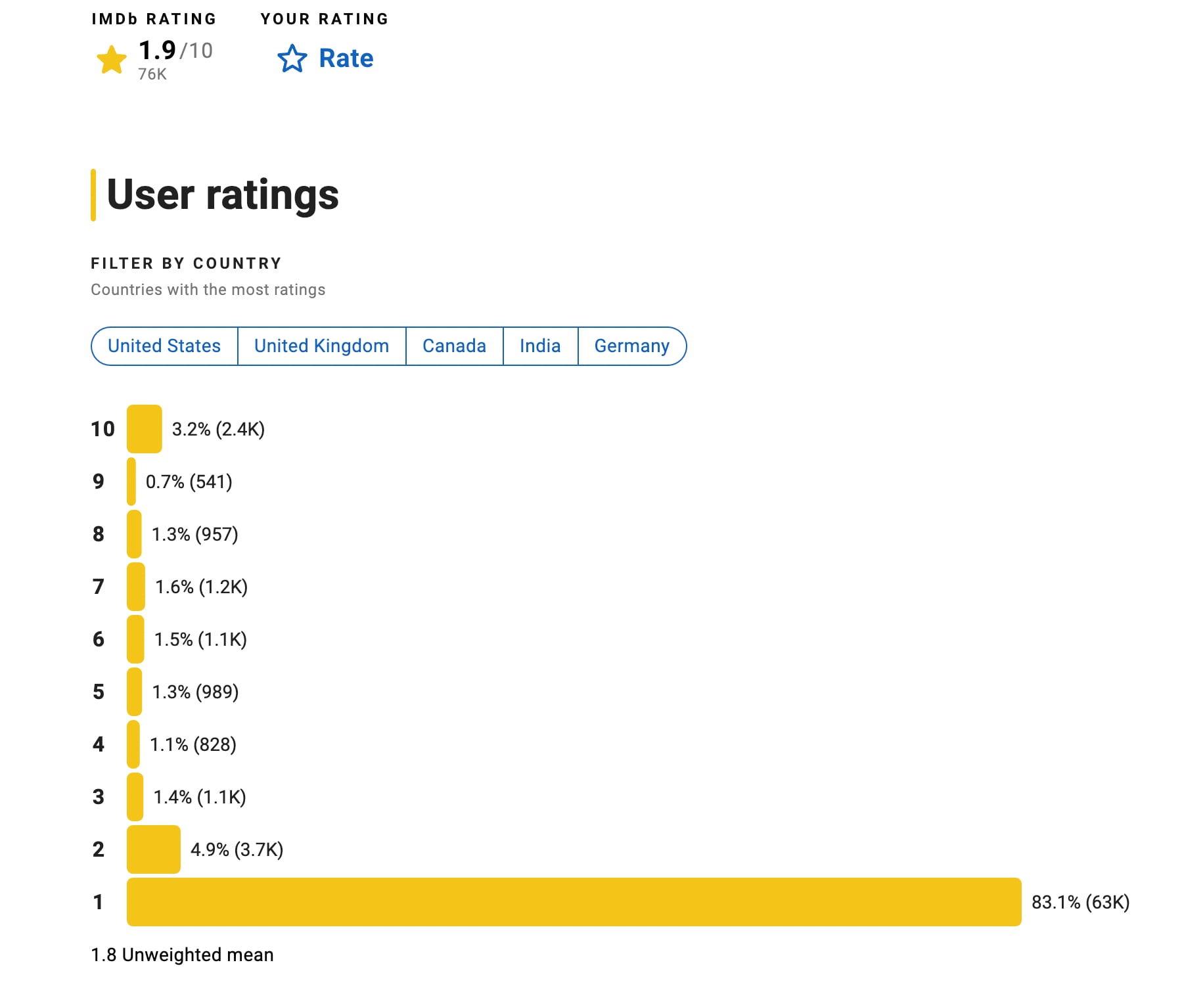This screenshot has width=1184, height=992.
Task: Click the 8-star rating bar
Action: 134,534
